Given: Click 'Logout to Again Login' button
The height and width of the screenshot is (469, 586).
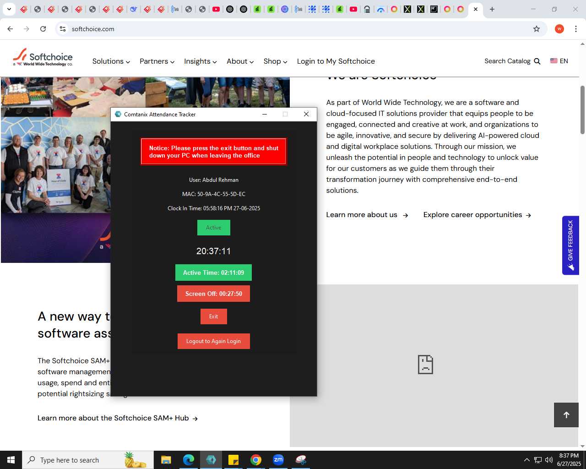Looking at the screenshot, I should point(213,341).
